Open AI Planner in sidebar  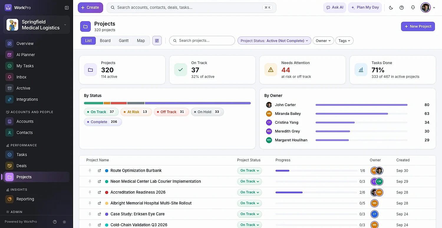coord(37,55)
